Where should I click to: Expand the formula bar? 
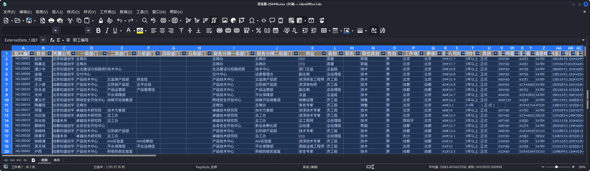584,40
